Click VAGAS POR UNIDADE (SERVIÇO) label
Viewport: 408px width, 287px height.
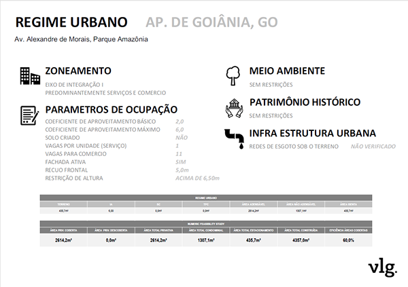pos(86,146)
